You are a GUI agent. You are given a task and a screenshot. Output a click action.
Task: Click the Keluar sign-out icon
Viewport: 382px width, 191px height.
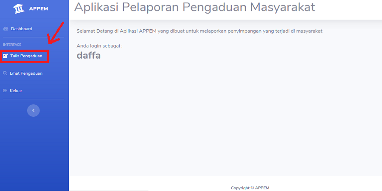coord(5,91)
